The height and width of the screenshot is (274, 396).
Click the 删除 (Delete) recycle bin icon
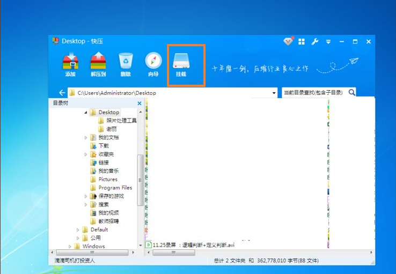click(x=126, y=62)
